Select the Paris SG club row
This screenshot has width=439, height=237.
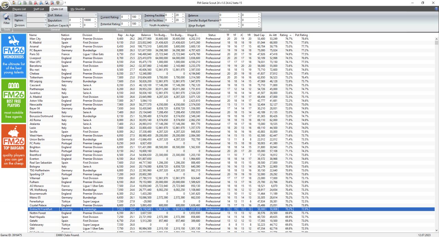click(169, 54)
